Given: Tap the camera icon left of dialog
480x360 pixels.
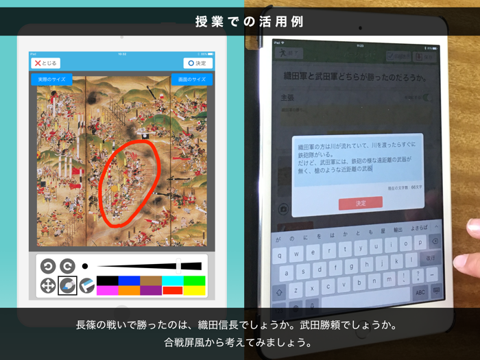Looking at the screenshot, I should coord(284,209).
